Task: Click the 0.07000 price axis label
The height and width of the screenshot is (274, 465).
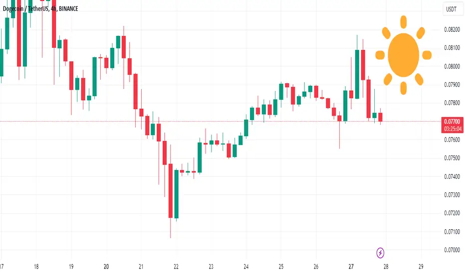Action: coord(452,250)
